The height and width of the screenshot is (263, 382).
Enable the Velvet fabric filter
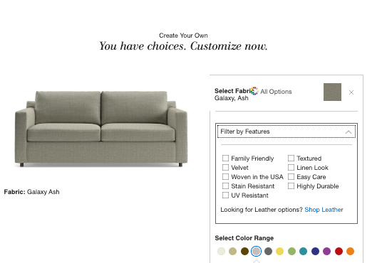[226, 168]
